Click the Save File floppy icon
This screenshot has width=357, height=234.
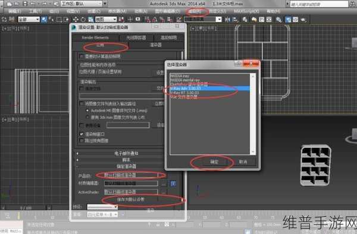[25, 4]
